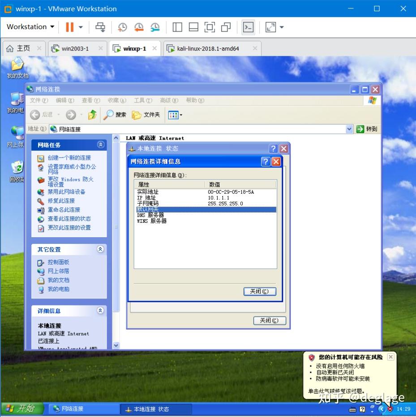This screenshot has height=417, width=416.
Task: Open the 帮助 menu in 网络连接 window
Action: pyautogui.click(x=195, y=100)
